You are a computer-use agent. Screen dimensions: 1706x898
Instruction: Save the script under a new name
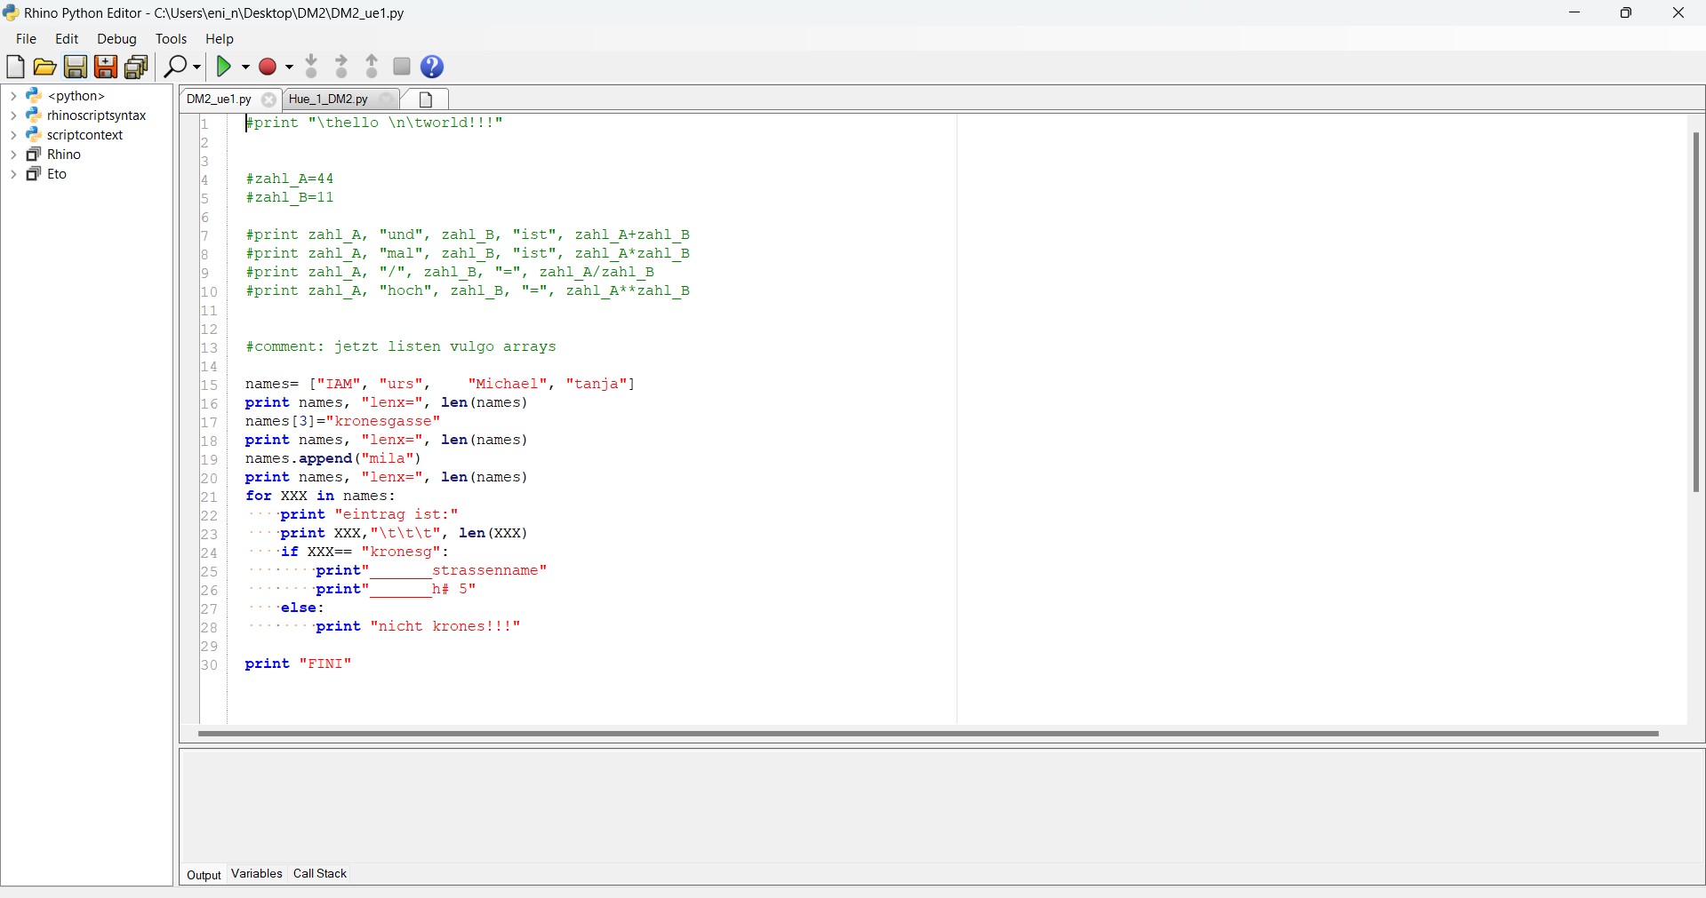coord(106,67)
